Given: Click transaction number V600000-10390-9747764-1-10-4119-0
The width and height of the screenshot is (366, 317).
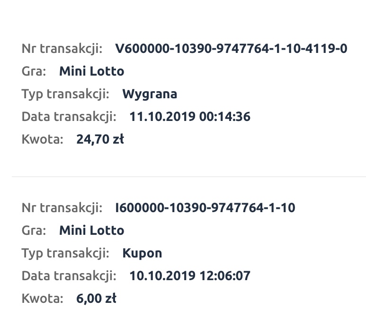Looking at the screenshot, I should click(x=231, y=49).
